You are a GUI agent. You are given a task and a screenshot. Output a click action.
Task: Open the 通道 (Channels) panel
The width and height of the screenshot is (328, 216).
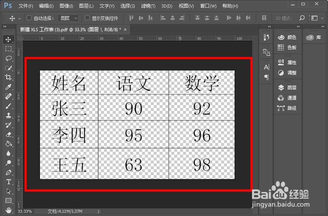click(288, 98)
